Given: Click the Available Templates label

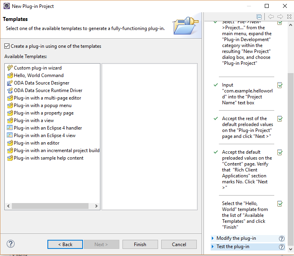Looking at the screenshot, I should point(26,56).
